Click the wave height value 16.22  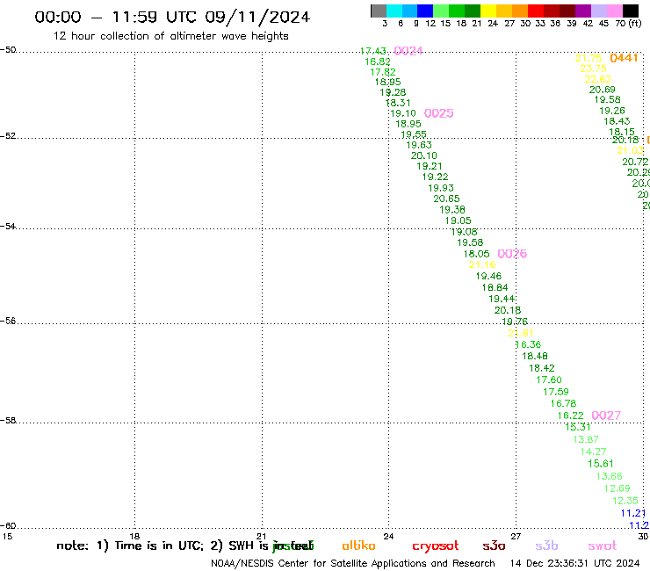pos(571,416)
